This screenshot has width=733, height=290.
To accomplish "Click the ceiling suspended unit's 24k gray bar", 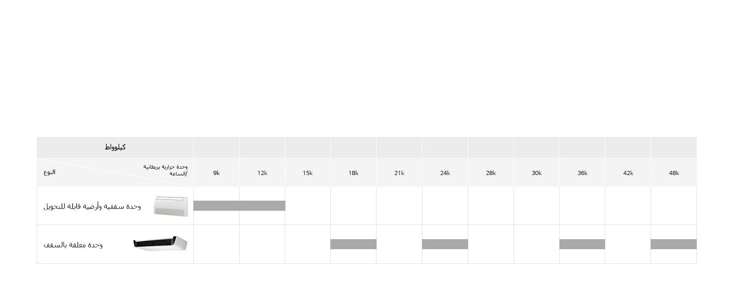I will [445, 244].
